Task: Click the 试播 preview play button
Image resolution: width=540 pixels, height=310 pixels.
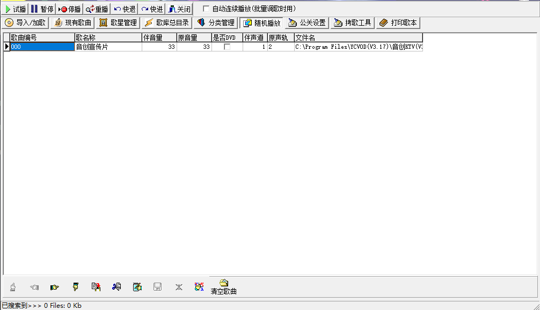Action: tap(15, 9)
